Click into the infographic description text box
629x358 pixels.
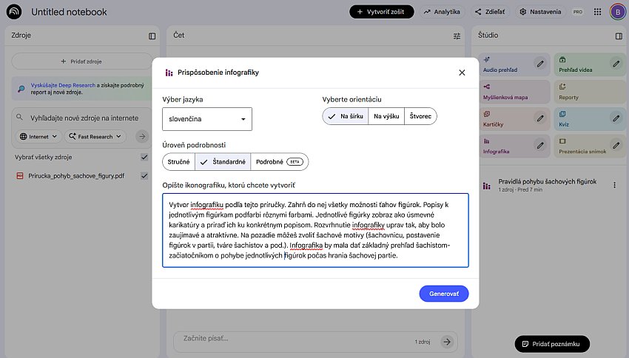pyautogui.click(x=315, y=229)
